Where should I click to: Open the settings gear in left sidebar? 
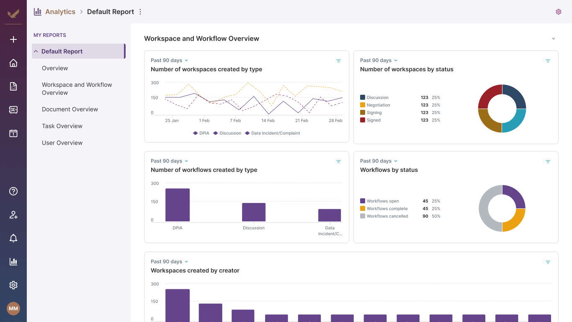coord(13,285)
